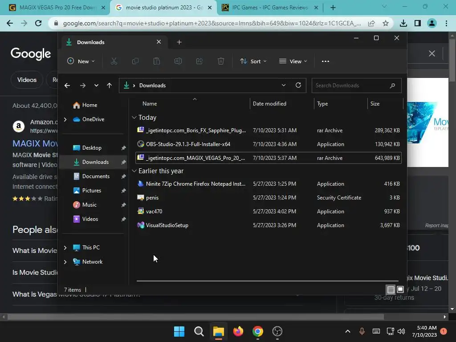Open Chrome profile avatar
Image resolution: width=456 pixels, height=342 pixels.
coord(432,23)
